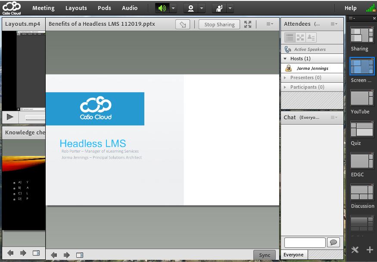Viewport: 377px width, 262px height.
Task: Collapse the Hosts (1) group
Action: click(x=285, y=59)
